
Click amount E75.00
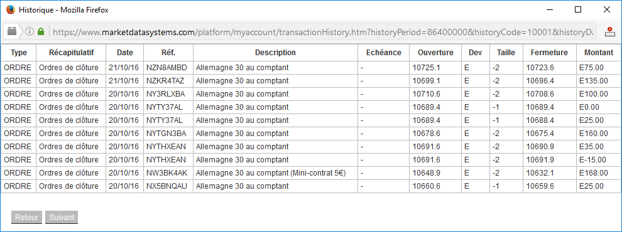click(591, 68)
